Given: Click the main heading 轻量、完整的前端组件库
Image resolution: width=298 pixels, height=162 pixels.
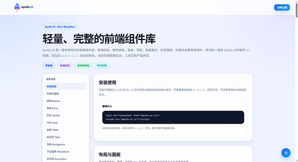Looking at the screenshot, I should 99,39.
